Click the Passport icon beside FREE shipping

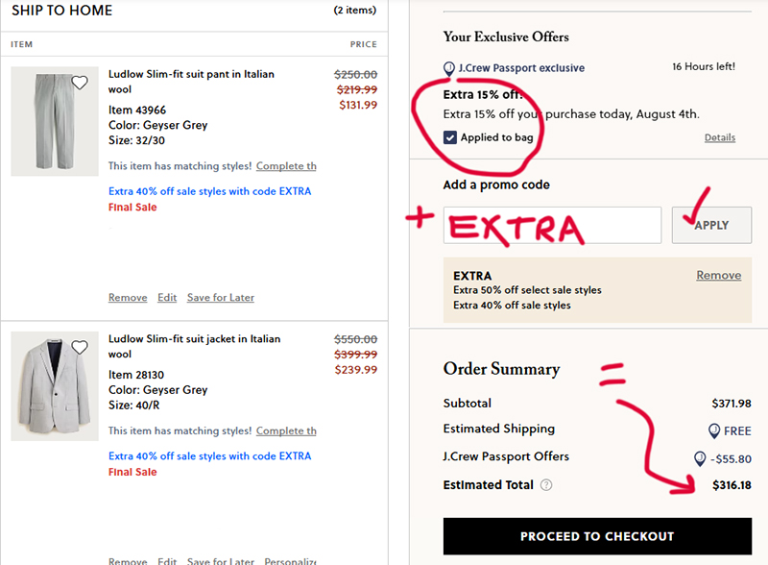click(714, 430)
